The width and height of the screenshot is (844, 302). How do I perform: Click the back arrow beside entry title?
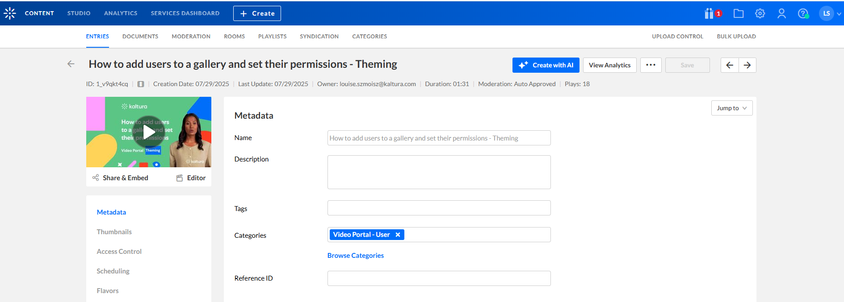click(x=71, y=64)
